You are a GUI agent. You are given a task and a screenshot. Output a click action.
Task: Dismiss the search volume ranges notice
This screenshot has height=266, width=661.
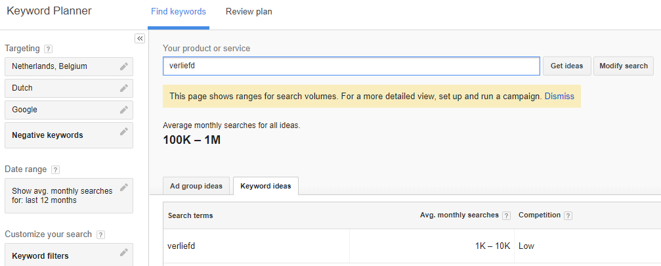(559, 96)
